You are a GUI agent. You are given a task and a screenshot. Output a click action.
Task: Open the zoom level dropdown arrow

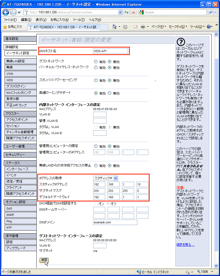coord(212,272)
